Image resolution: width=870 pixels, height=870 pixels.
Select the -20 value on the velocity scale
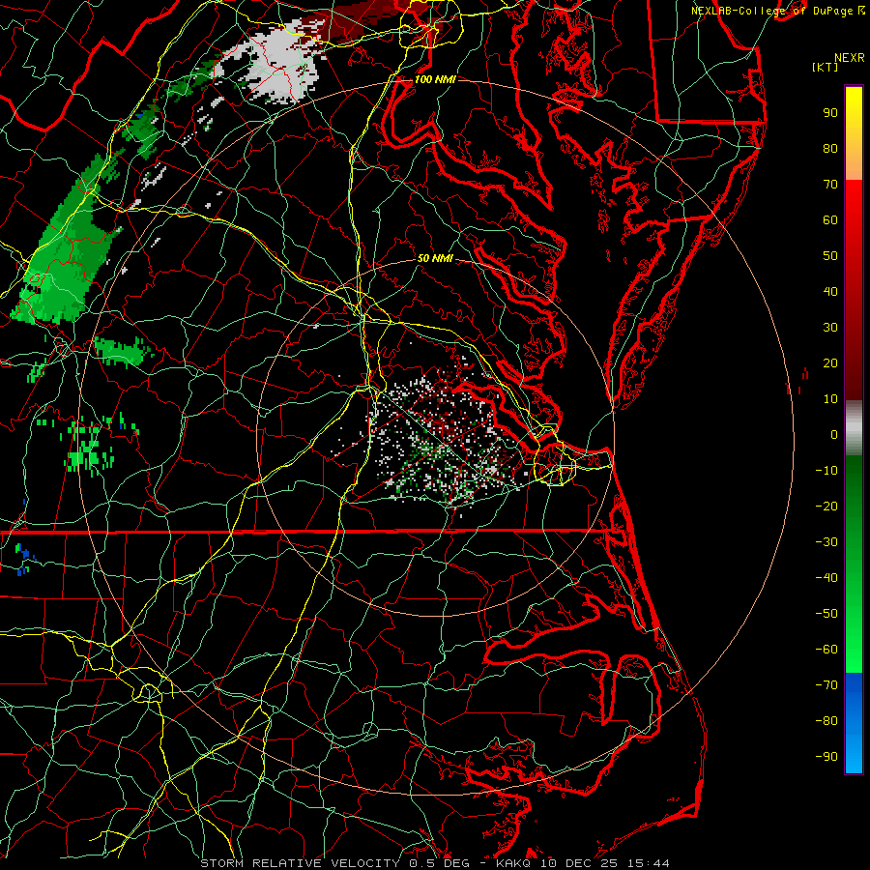point(826,507)
